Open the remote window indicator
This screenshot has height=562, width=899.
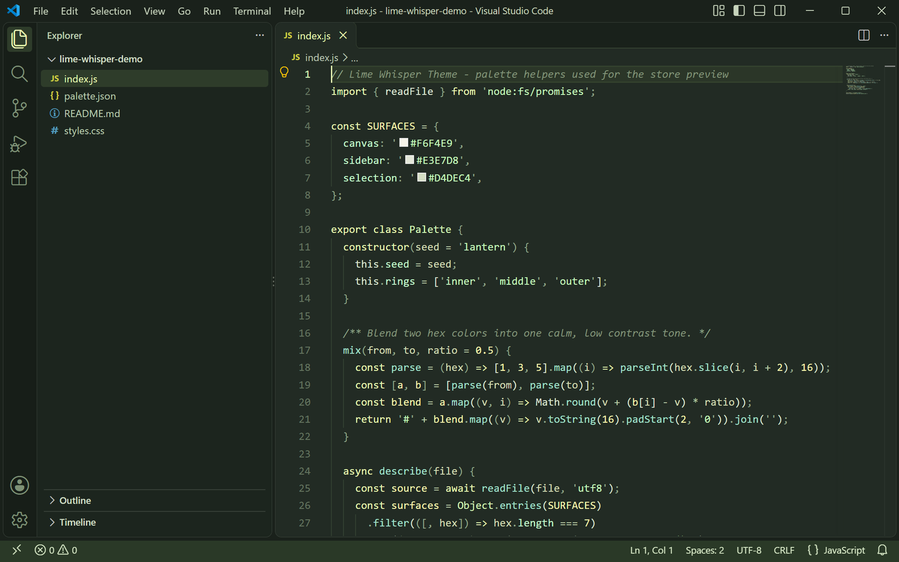(x=17, y=550)
